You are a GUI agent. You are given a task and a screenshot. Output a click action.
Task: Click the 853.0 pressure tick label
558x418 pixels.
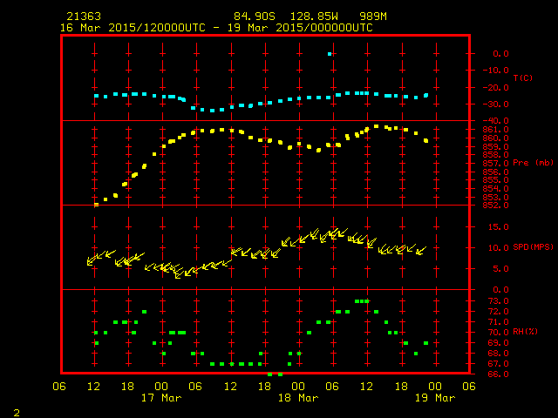[x=496, y=197]
